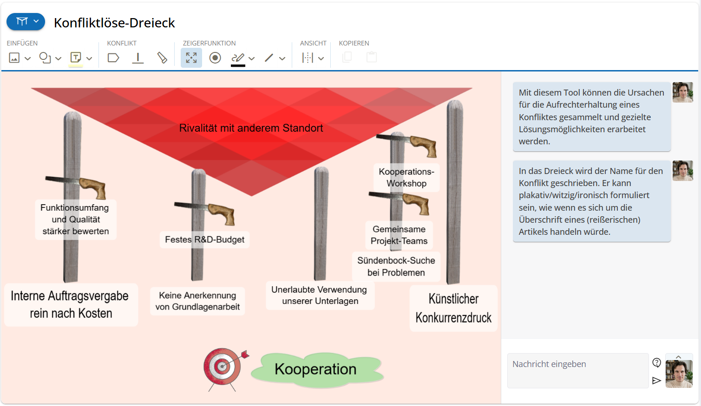Click the black pen color underline swatch
This screenshot has height=406, width=701.
(x=238, y=65)
